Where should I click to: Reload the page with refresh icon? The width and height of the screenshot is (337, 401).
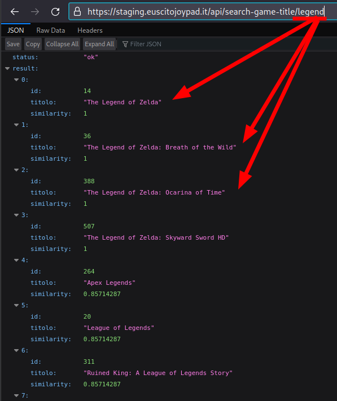pos(55,12)
